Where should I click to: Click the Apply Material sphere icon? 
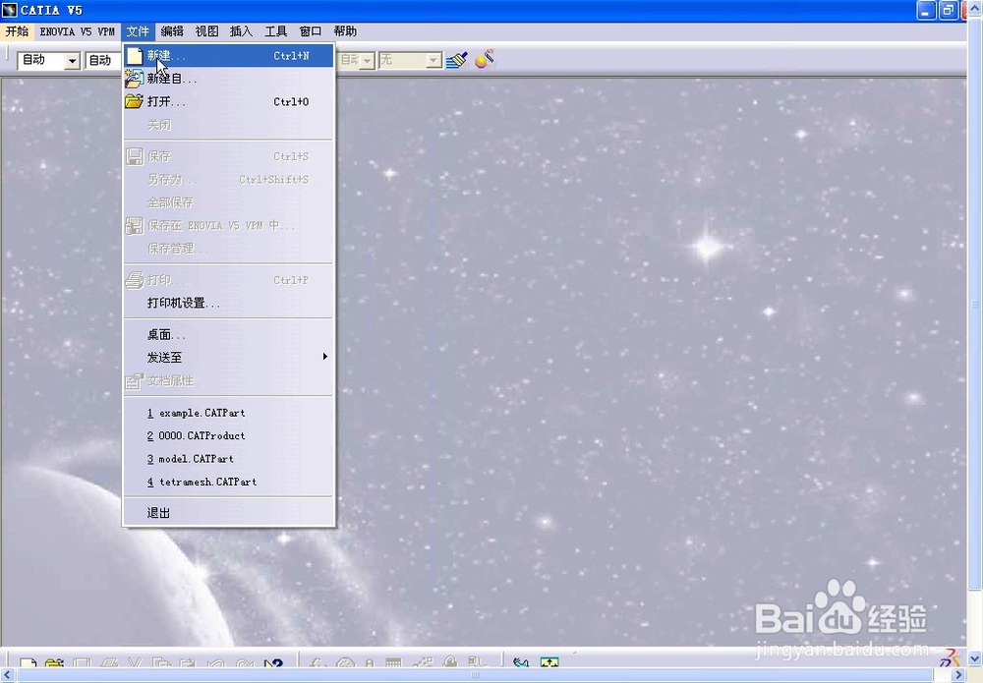pos(485,60)
